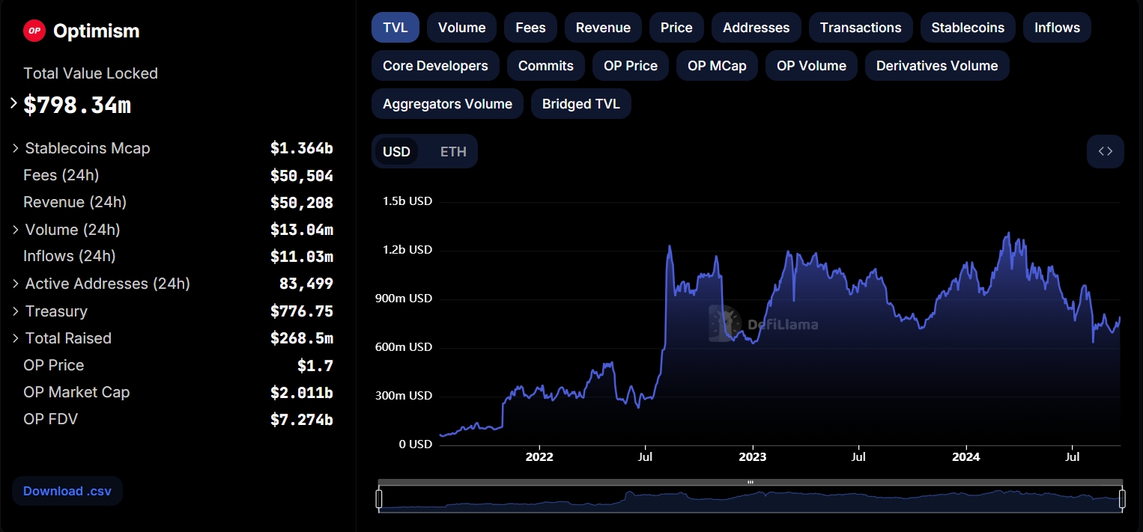Image resolution: width=1143 pixels, height=532 pixels.
Task: Enable the Core Developers chart chip
Action: tap(435, 66)
